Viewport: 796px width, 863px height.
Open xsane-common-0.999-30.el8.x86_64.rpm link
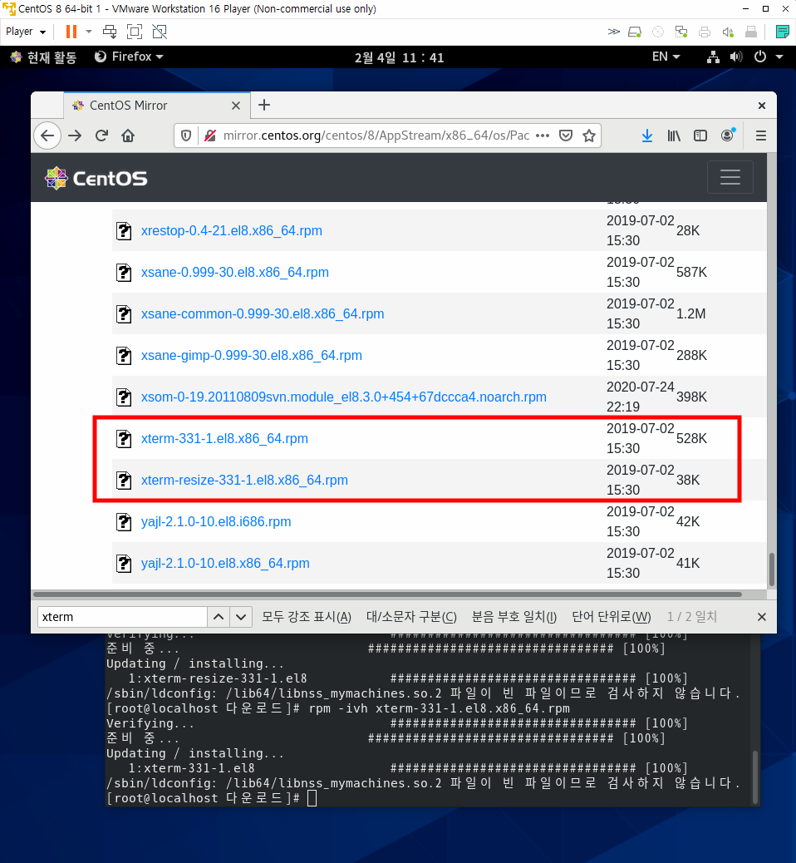tap(263, 313)
